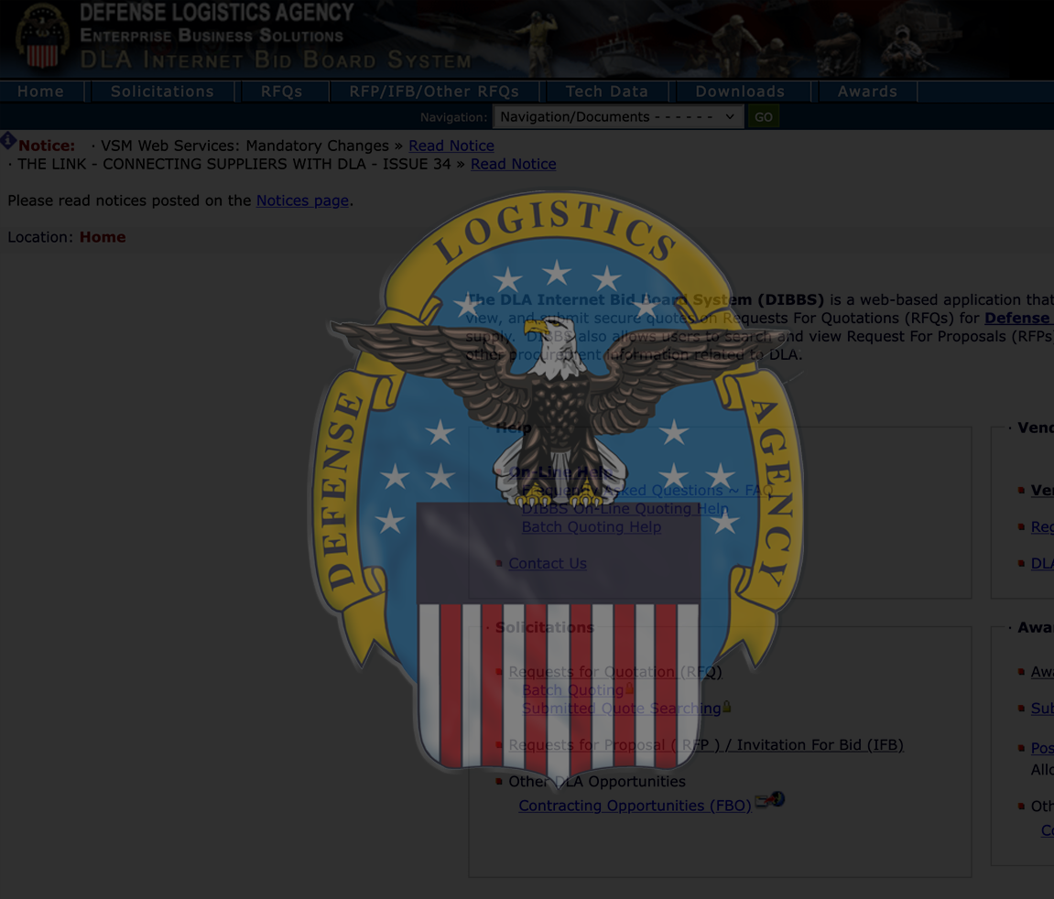Screen dimensions: 1054x899
Task: Open the Navigation/Documents dropdown
Action: (x=618, y=117)
